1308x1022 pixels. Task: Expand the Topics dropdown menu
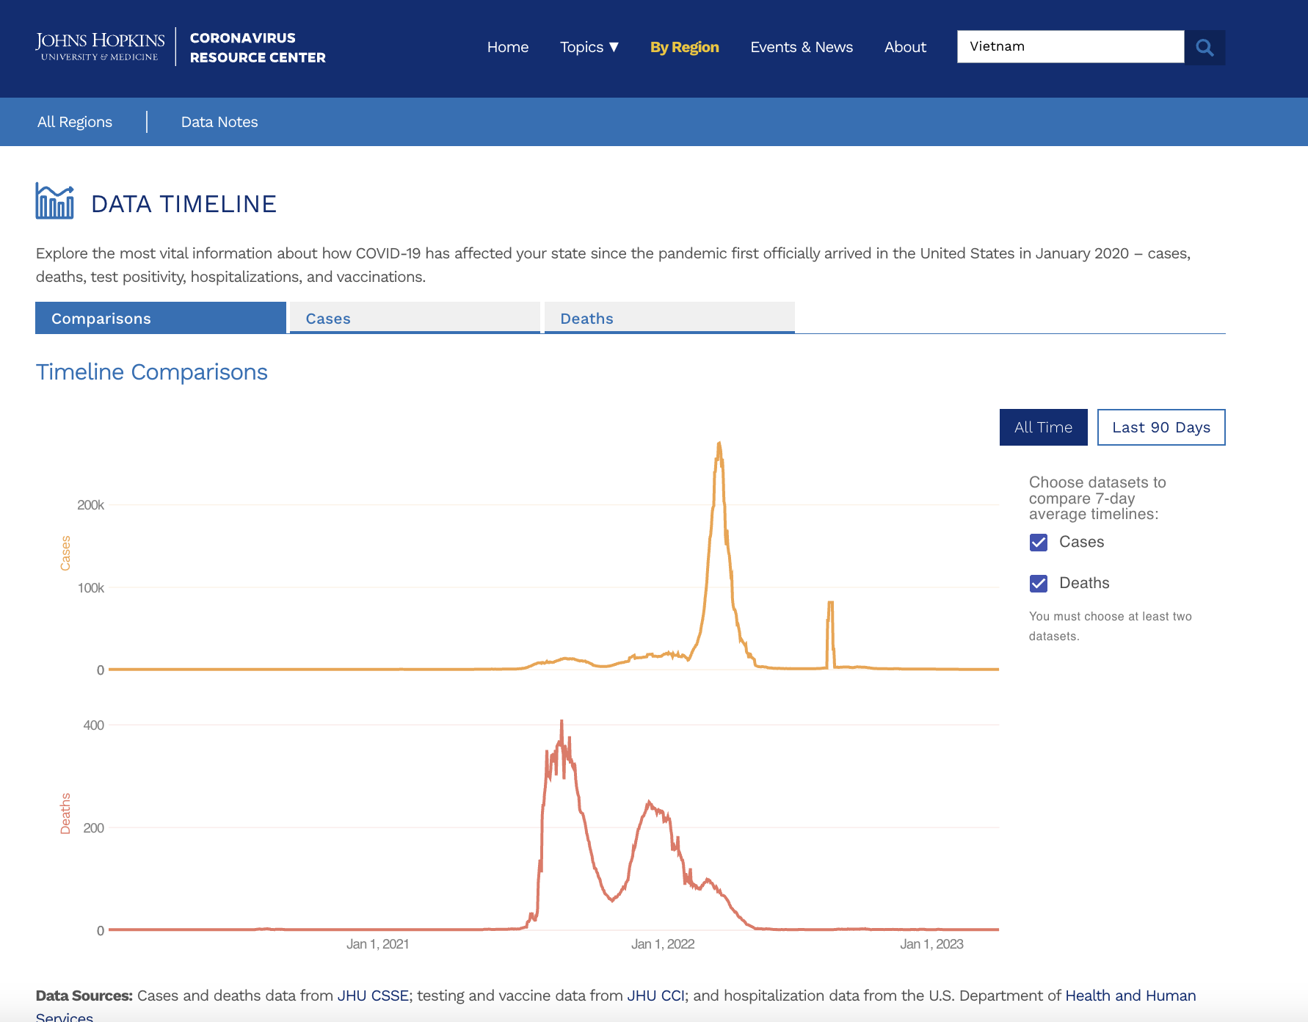tap(589, 47)
